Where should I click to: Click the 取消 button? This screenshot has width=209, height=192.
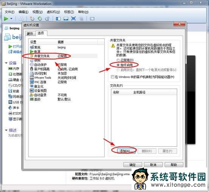click(153, 165)
